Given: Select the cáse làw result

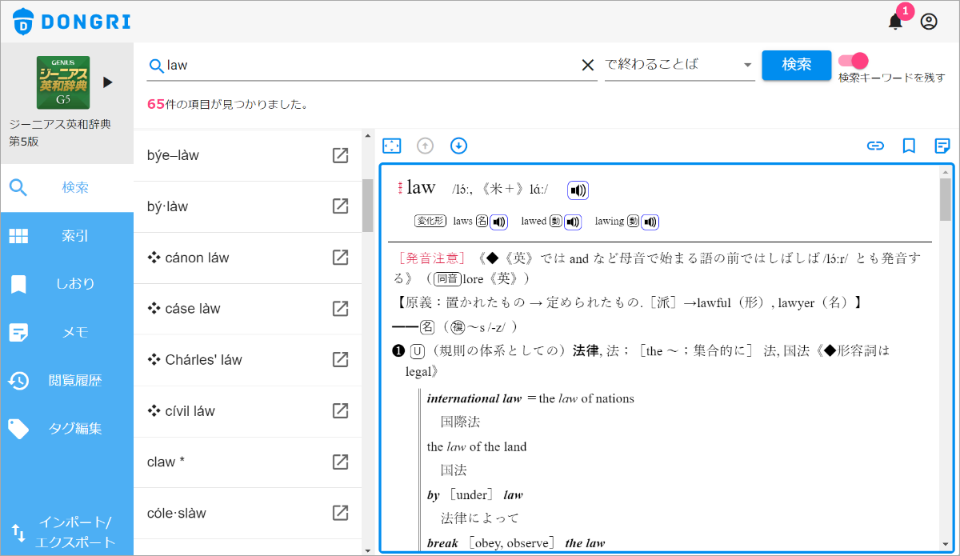Looking at the screenshot, I should 248,309.
